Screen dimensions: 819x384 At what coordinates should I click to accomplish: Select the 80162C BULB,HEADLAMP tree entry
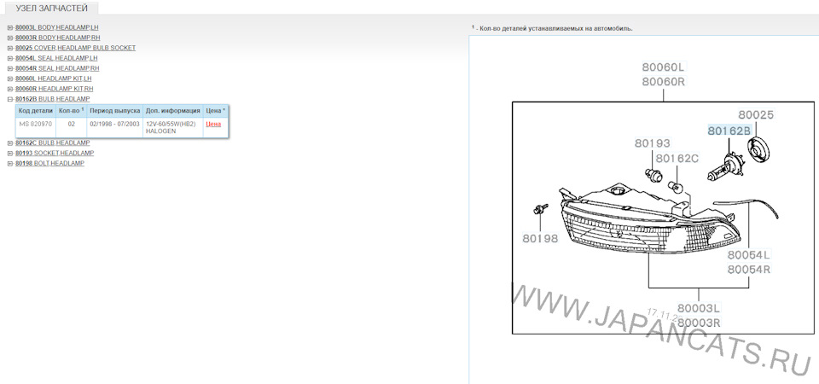coord(52,143)
